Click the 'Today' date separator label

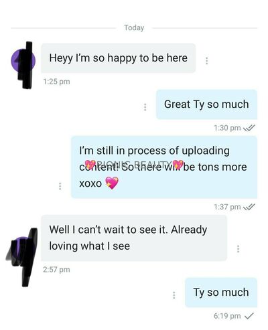pos(134,27)
